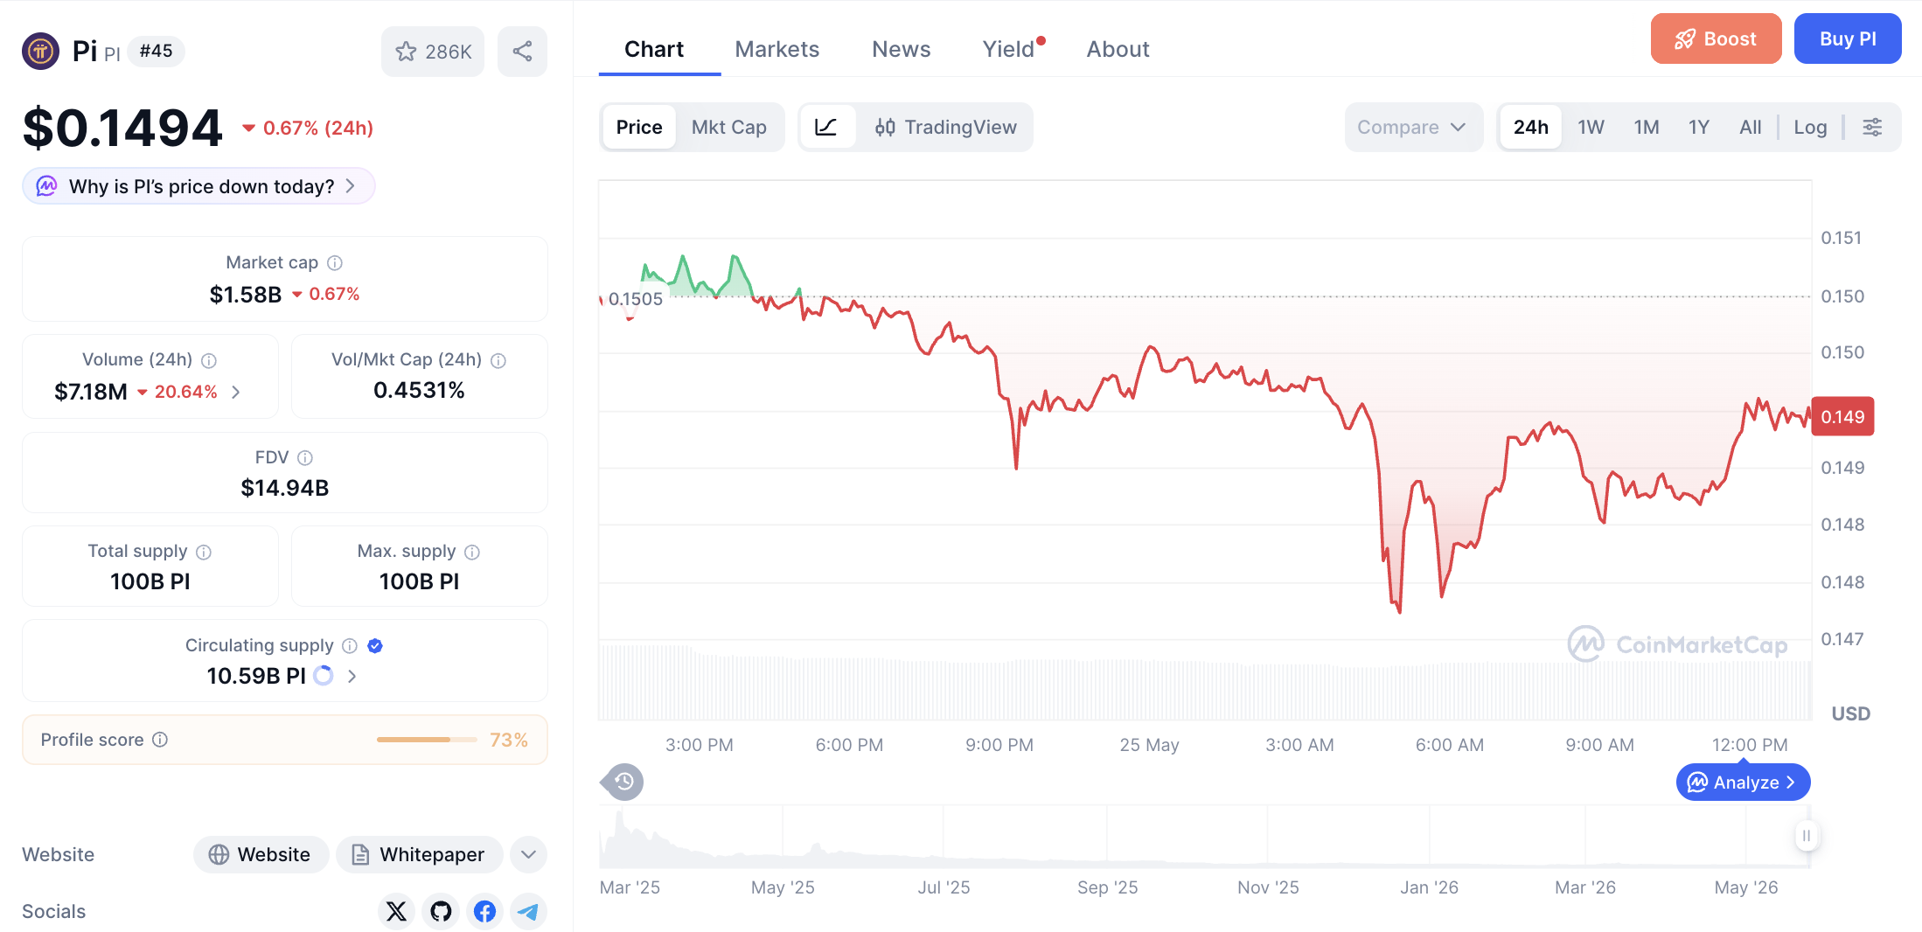The width and height of the screenshot is (1922, 932).
Task: Click Market cap info icon
Action: click(x=335, y=262)
